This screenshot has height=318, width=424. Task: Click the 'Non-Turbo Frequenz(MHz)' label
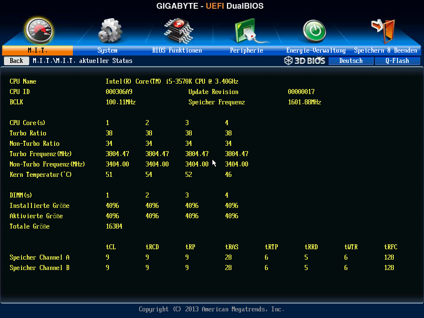tap(47, 164)
